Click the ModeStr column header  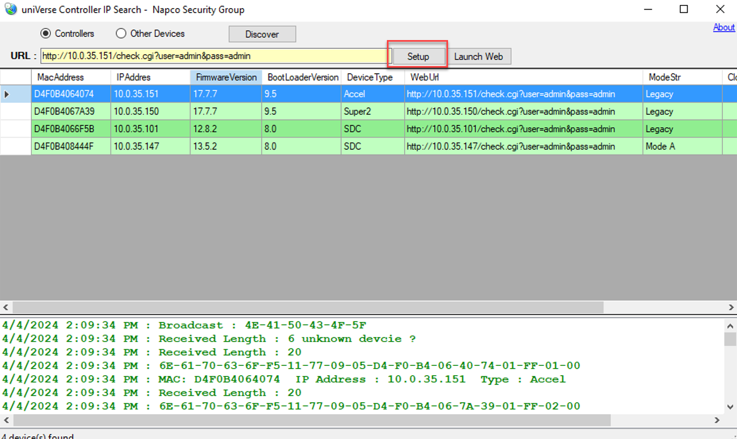[x=664, y=77]
